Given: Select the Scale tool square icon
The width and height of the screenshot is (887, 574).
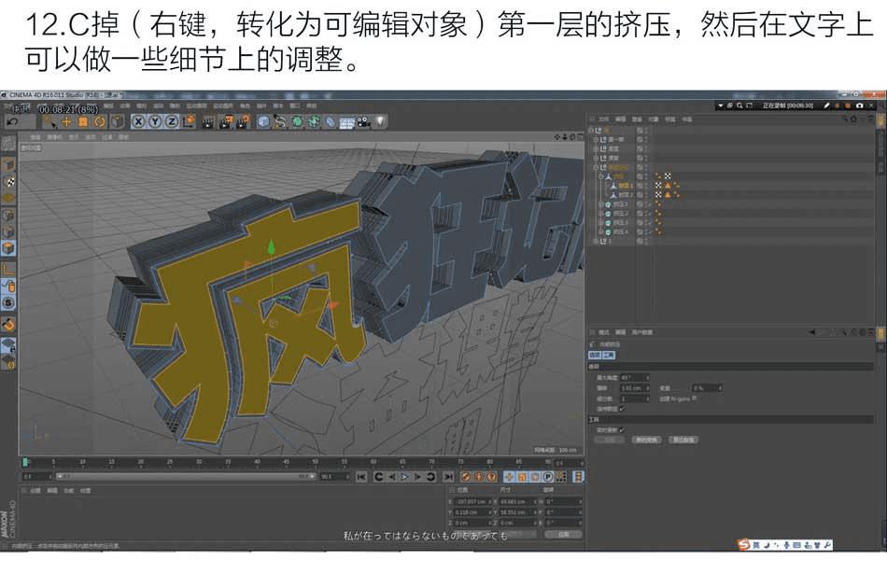Looking at the screenshot, I should (x=83, y=121).
